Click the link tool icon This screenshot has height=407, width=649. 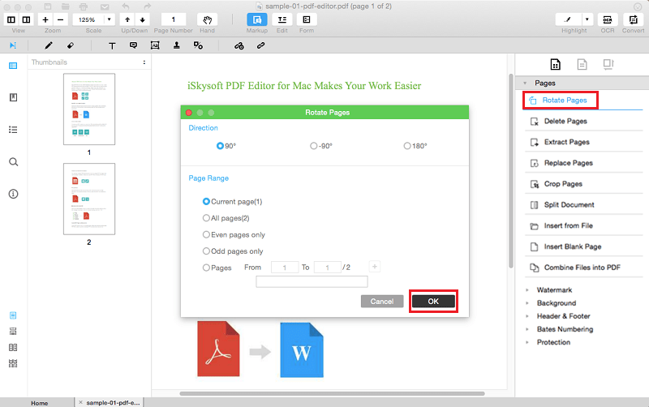pyautogui.click(x=260, y=45)
